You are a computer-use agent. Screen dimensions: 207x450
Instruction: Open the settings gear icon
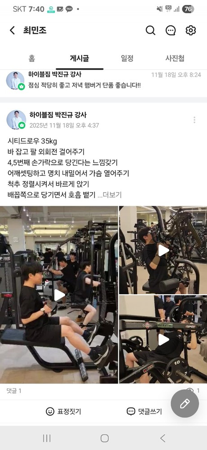point(191,30)
